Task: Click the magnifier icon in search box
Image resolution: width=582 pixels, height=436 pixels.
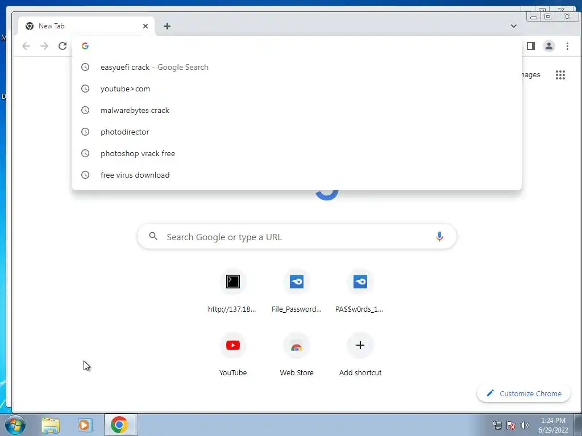Action: (x=153, y=236)
